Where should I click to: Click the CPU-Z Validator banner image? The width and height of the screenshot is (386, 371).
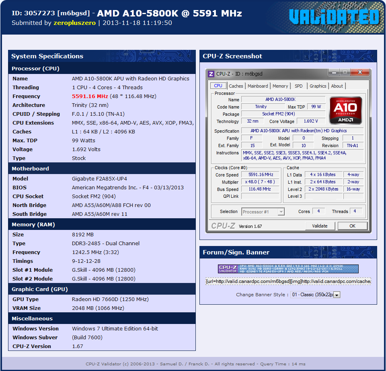click(x=288, y=269)
